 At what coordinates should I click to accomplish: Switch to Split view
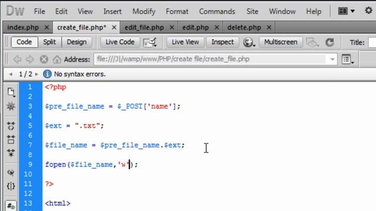pos(49,42)
